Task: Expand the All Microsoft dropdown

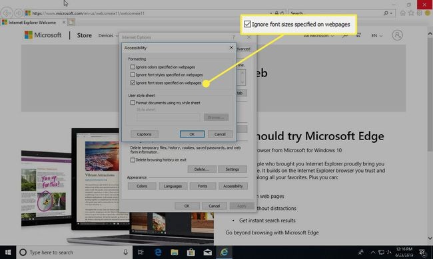Action: coord(319,35)
